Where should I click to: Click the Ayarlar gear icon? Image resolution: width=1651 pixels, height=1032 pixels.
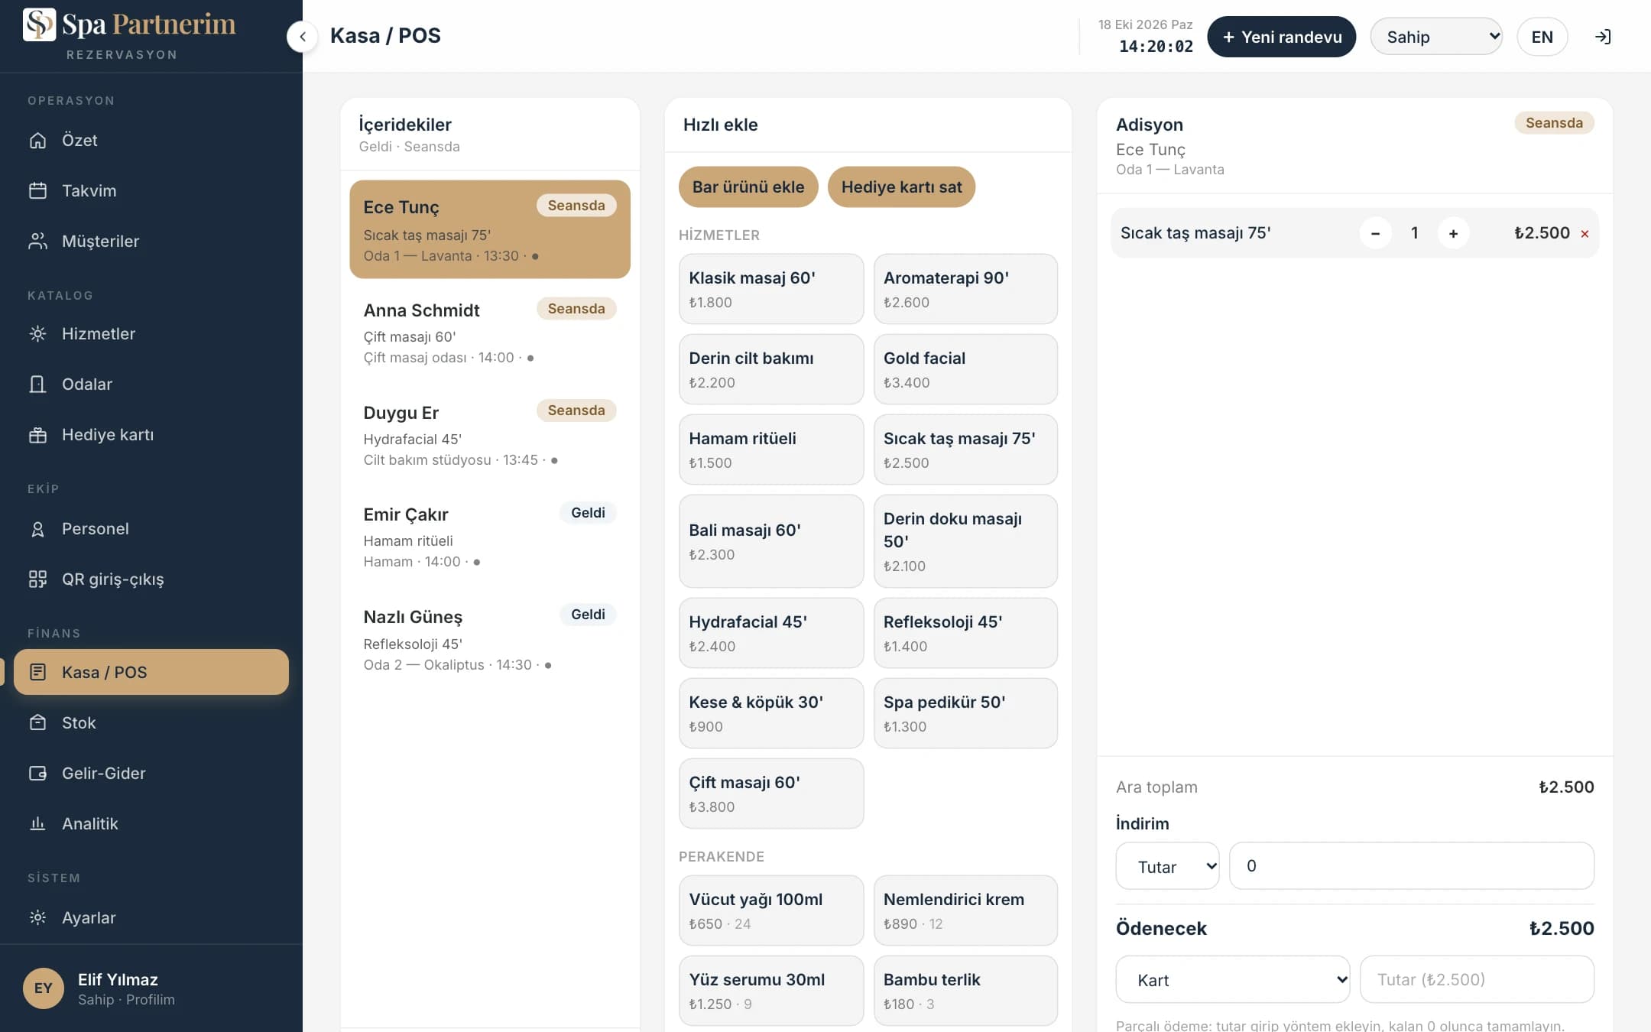pos(37,917)
